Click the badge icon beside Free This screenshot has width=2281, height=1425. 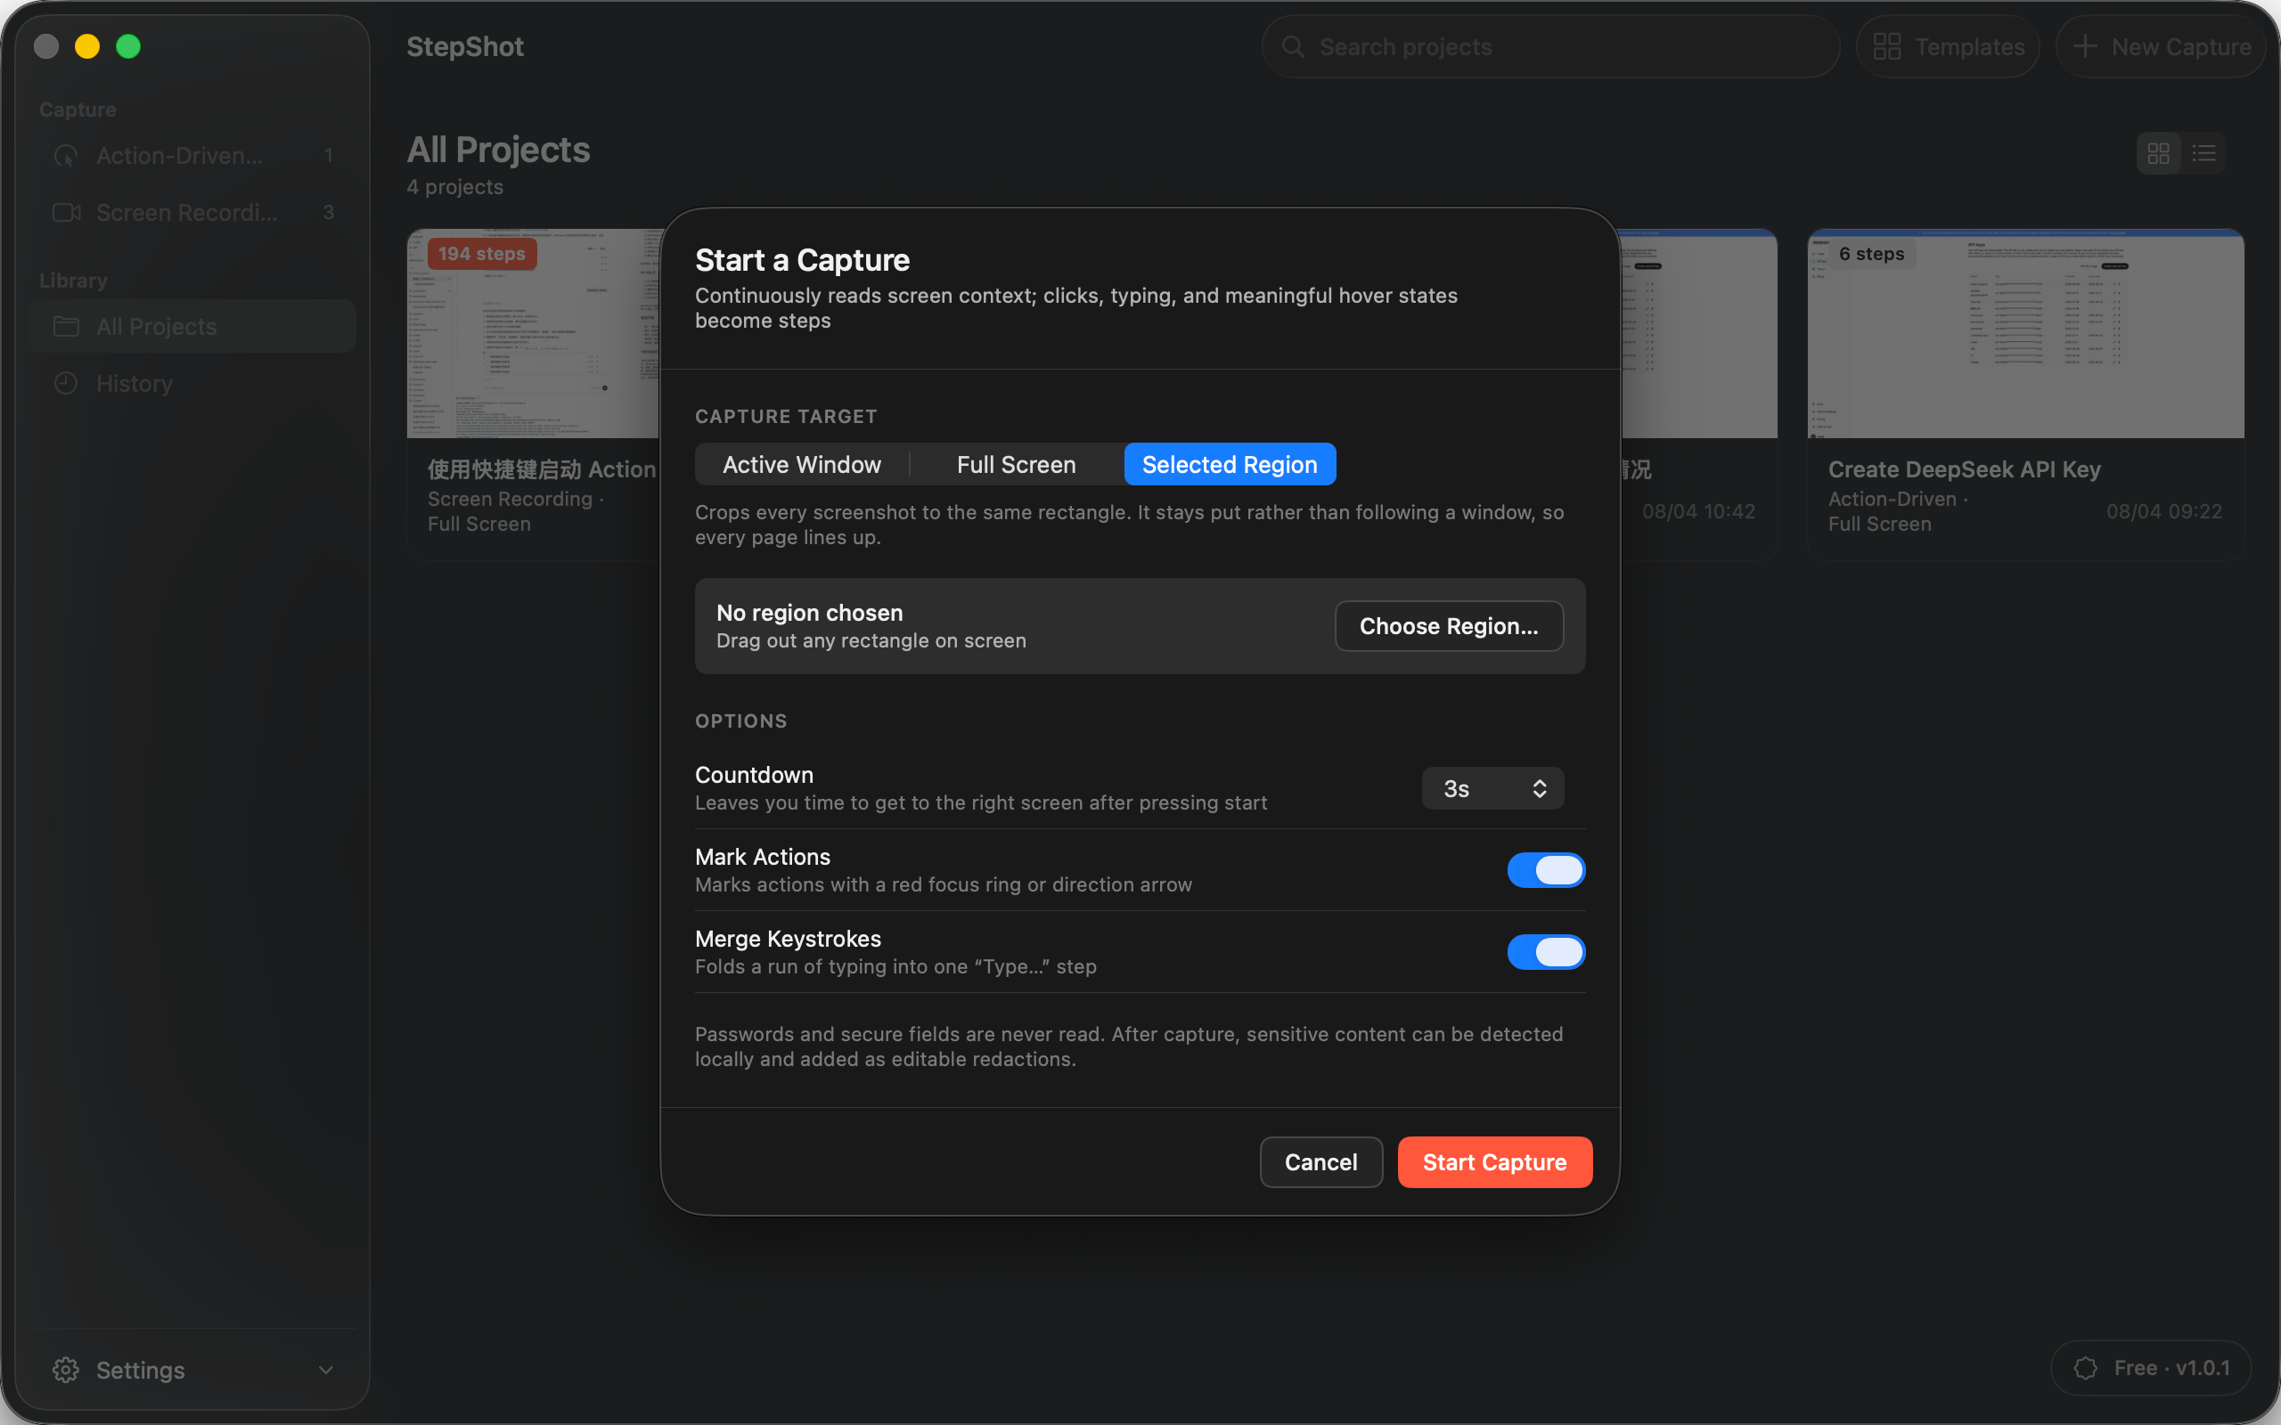click(2085, 1367)
